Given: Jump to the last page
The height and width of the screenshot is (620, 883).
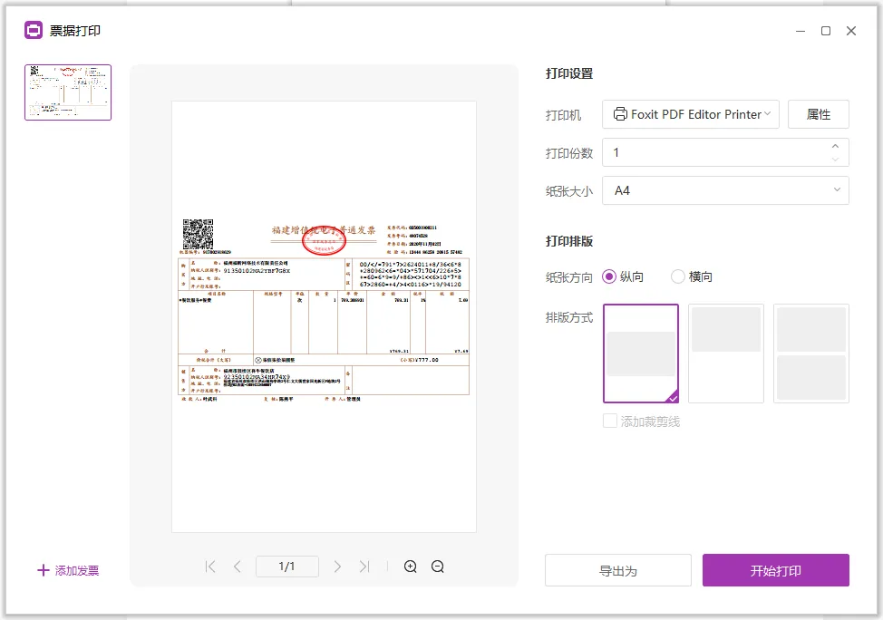Looking at the screenshot, I should click(x=364, y=566).
